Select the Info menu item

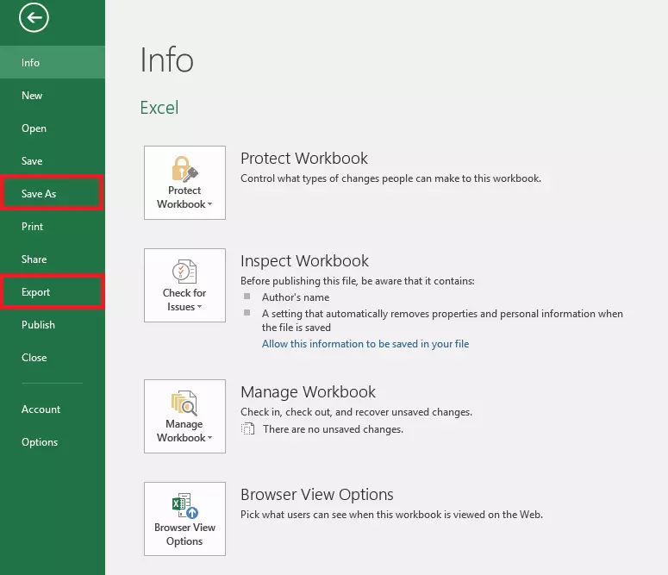pyautogui.click(x=53, y=62)
